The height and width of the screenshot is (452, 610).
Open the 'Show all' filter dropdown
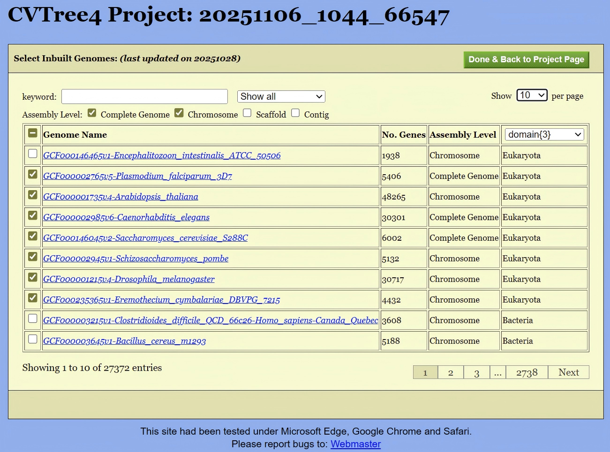click(x=280, y=96)
